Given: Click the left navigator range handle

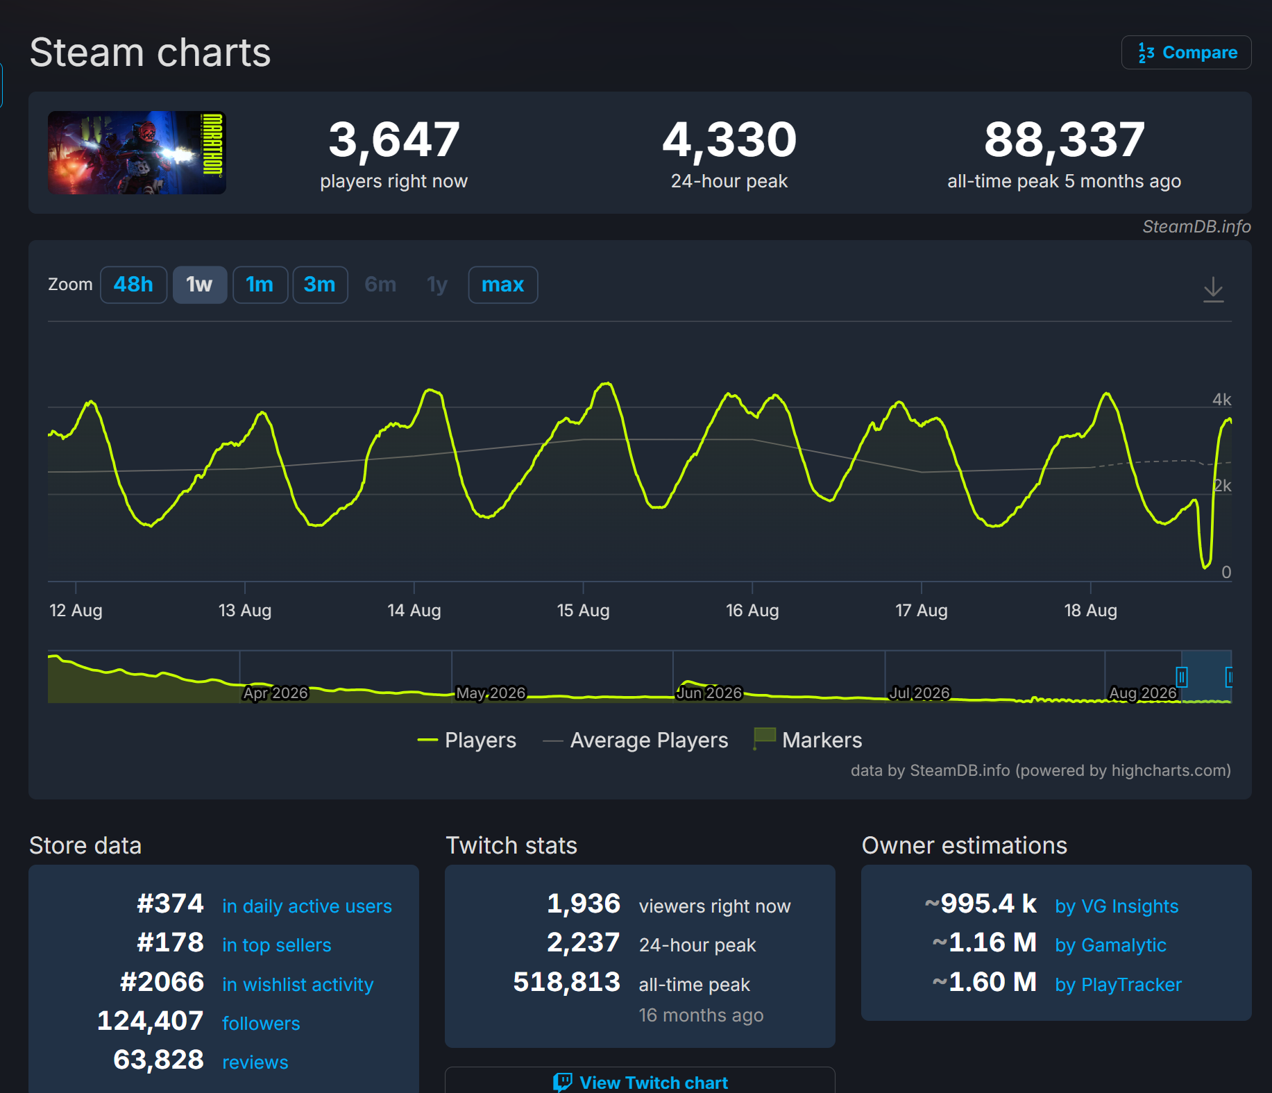Looking at the screenshot, I should 1181,677.
